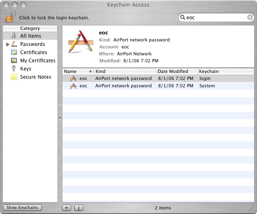Click the Category header in the sidebar
This screenshot has height=214, width=257.
[30, 28]
